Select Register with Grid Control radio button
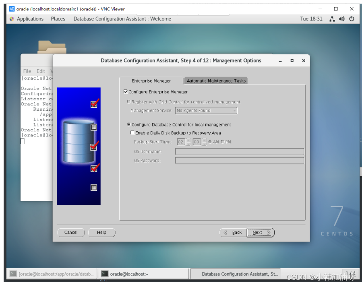This screenshot has height=285, width=362. (129, 102)
